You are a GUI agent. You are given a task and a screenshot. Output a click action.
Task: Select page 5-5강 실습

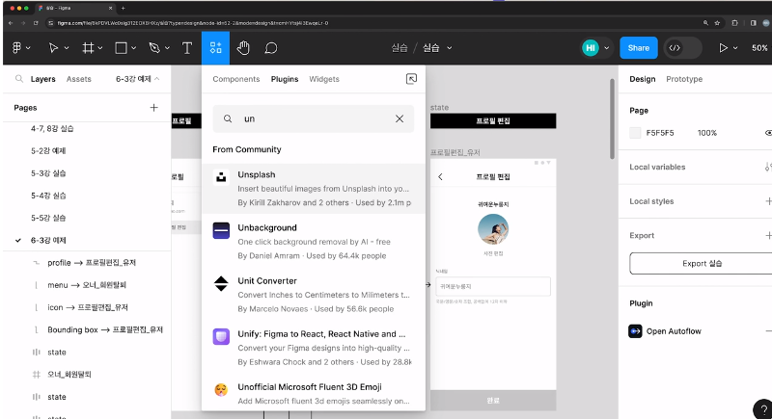tap(48, 218)
